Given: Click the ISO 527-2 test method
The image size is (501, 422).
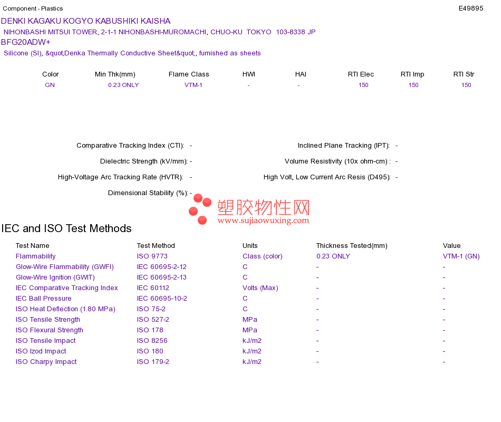Looking at the screenshot, I should coord(153,319).
